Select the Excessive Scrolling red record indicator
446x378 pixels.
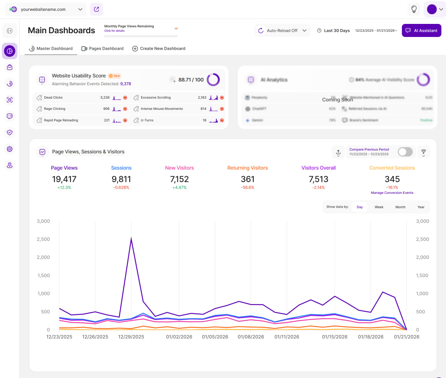(222, 98)
